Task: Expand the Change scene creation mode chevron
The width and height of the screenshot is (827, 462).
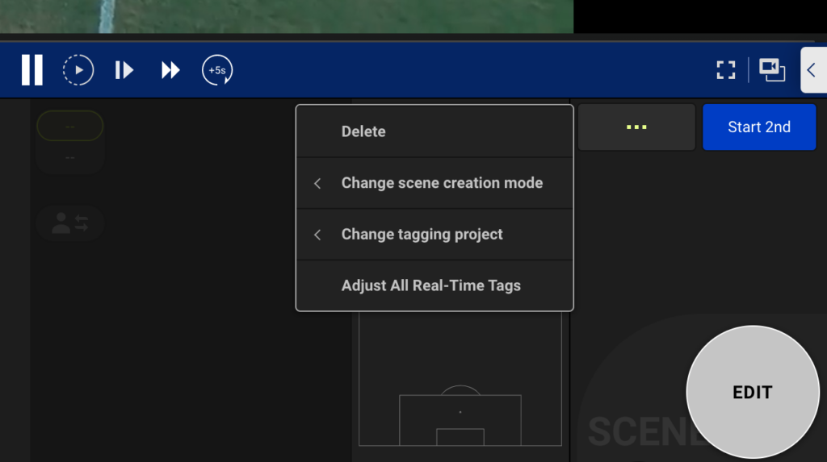Action: click(317, 183)
